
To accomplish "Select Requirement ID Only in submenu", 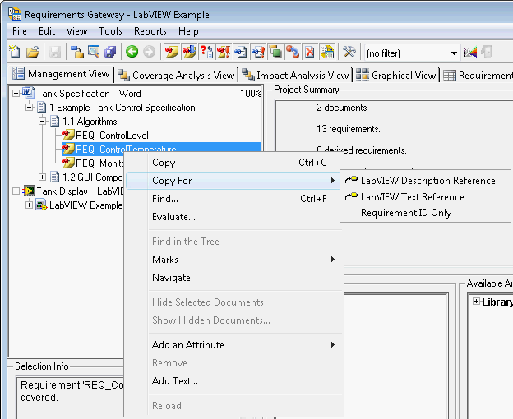I will click(x=406, y=213).
